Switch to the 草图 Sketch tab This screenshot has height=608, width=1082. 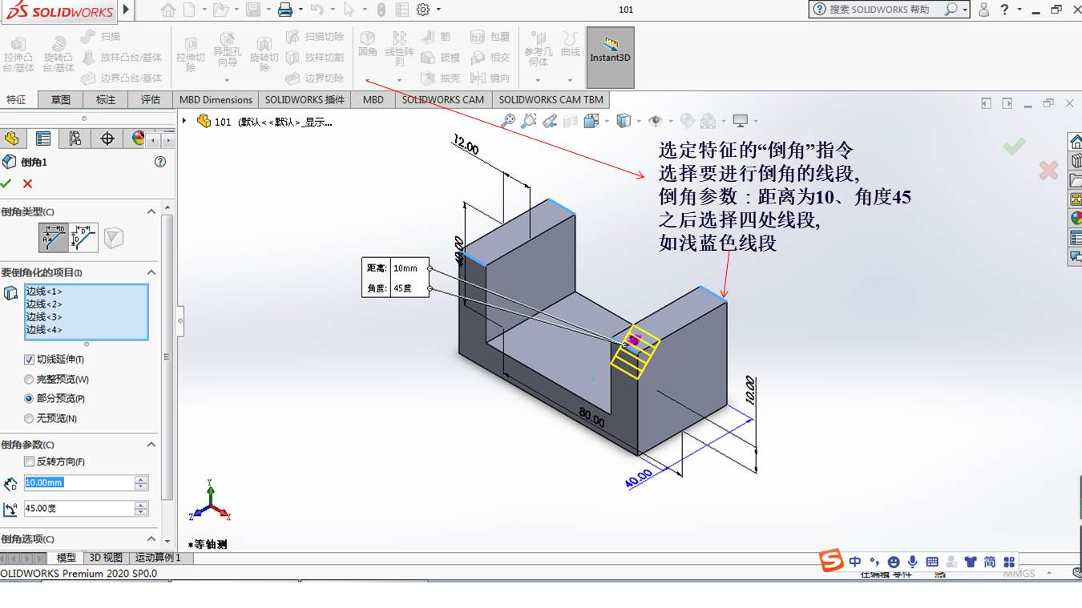(x=61, y=99)
